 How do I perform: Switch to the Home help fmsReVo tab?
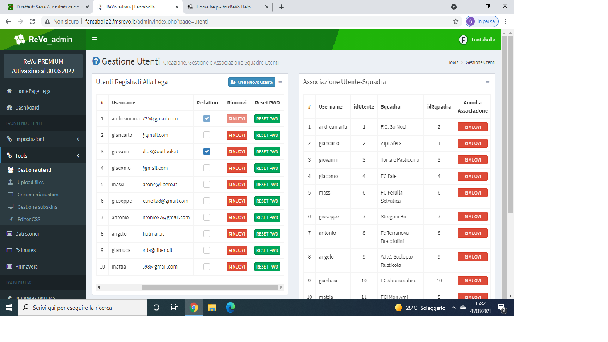click(x=227, y=7)
